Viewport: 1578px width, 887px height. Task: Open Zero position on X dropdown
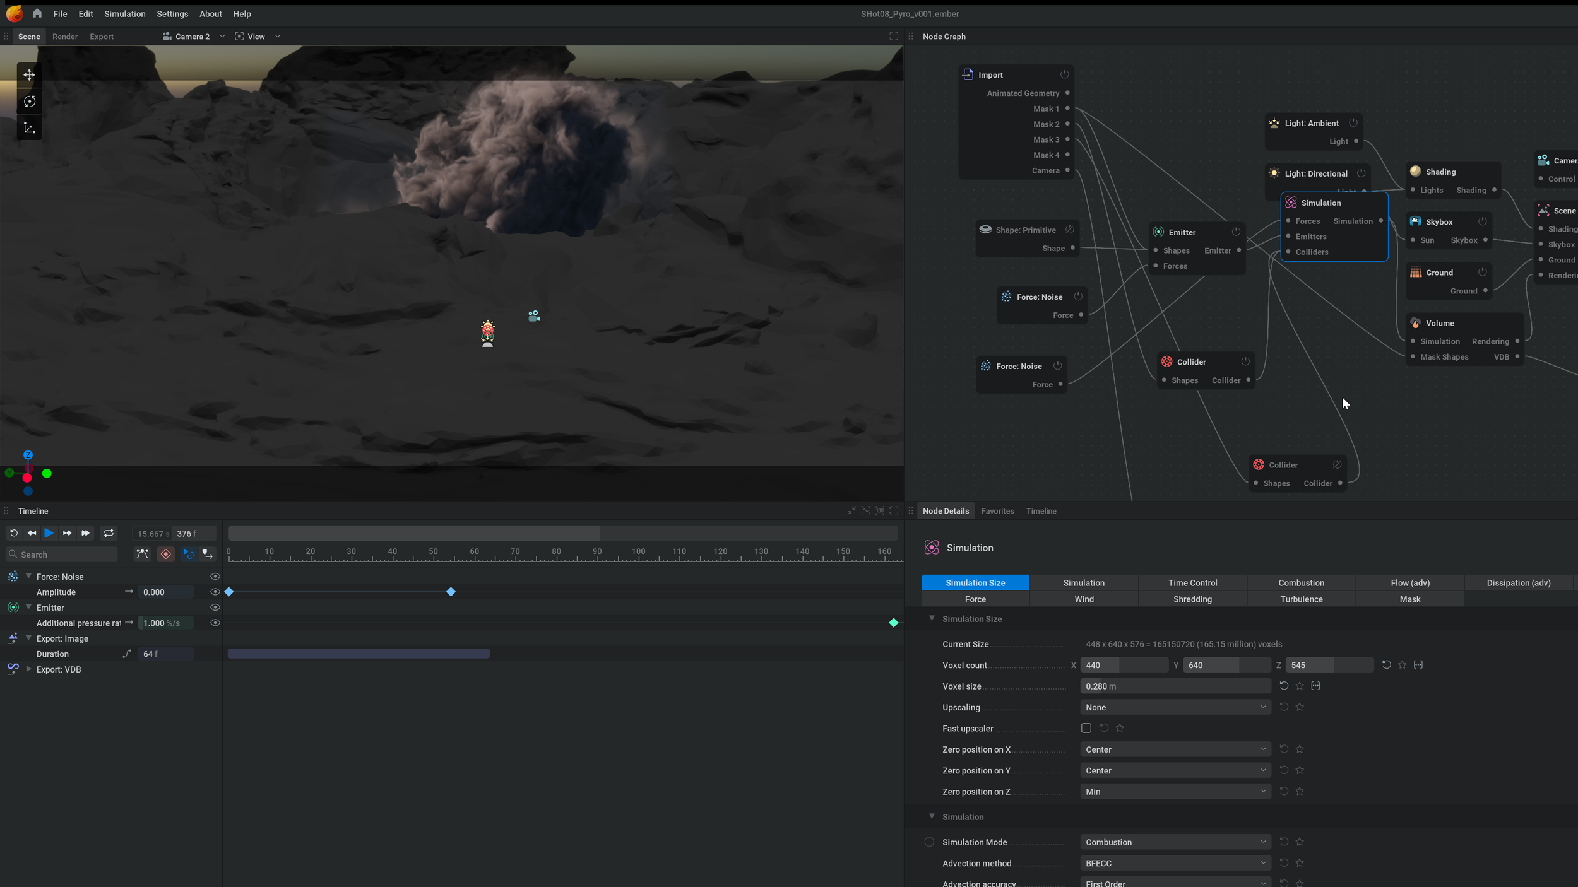(1175, 749)
